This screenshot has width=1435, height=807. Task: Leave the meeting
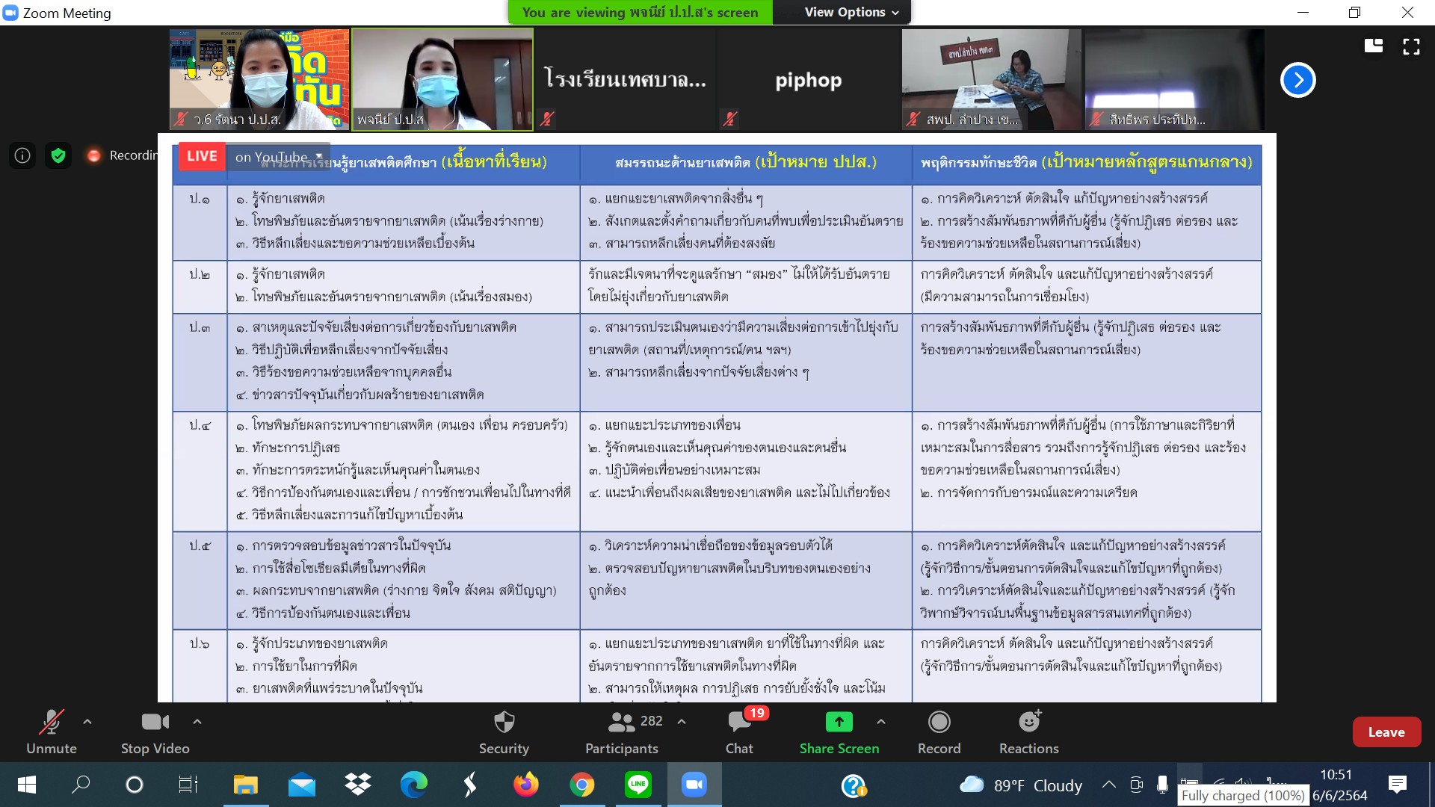[1386, 732]
